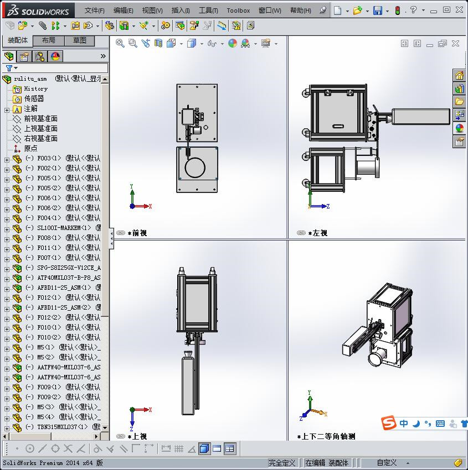
Task: Toggle the link views icon in 左视 viewport
Action: pyautogui.click(x=301, y=233)
